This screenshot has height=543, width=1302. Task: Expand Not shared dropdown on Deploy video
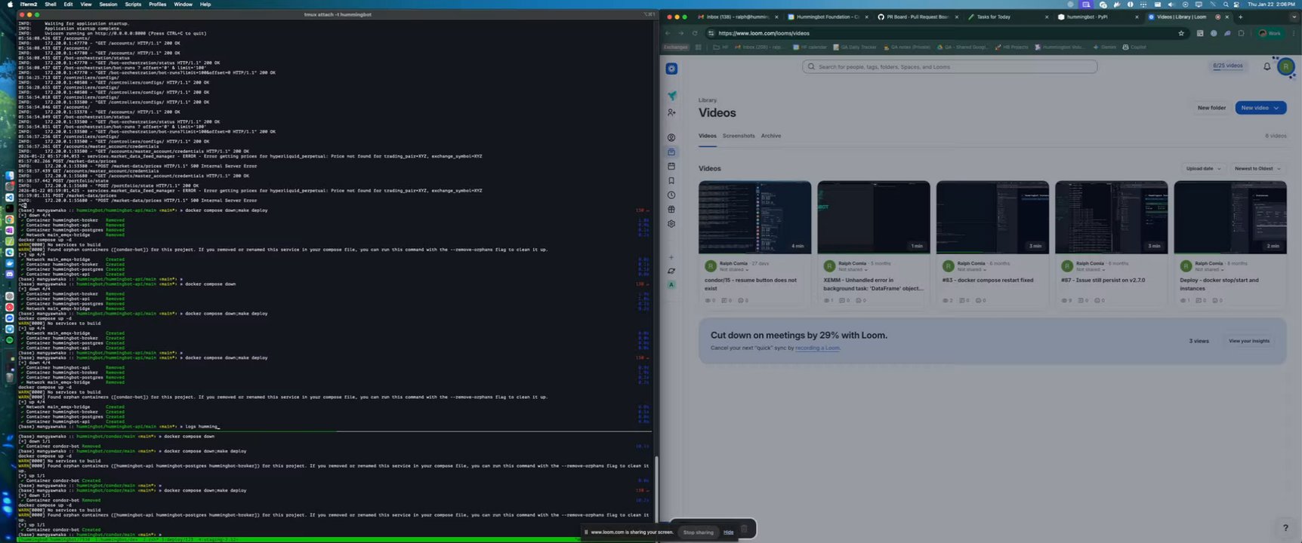tap(1208, 269)
